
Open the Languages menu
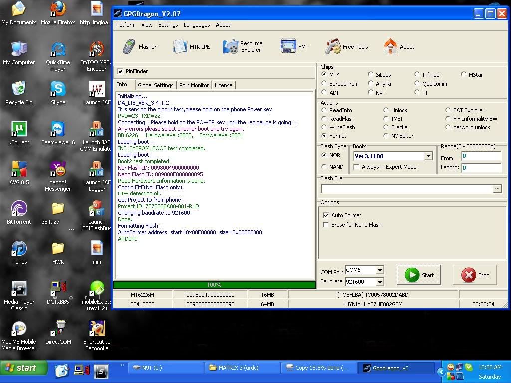(197, 25)
